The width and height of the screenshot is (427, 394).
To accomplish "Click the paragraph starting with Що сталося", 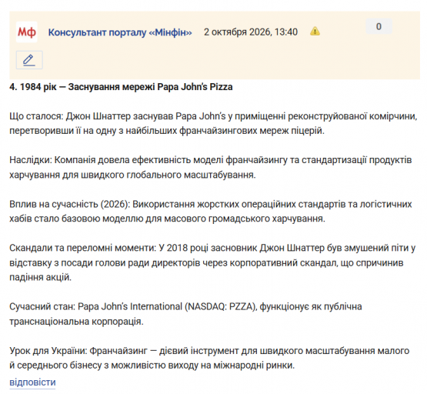I will (x=213, y=124).
